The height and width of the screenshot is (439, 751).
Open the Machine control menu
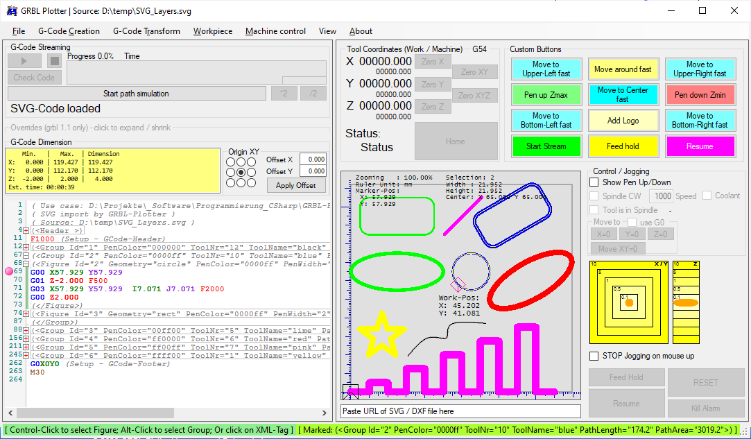click(x=275, y=31)
